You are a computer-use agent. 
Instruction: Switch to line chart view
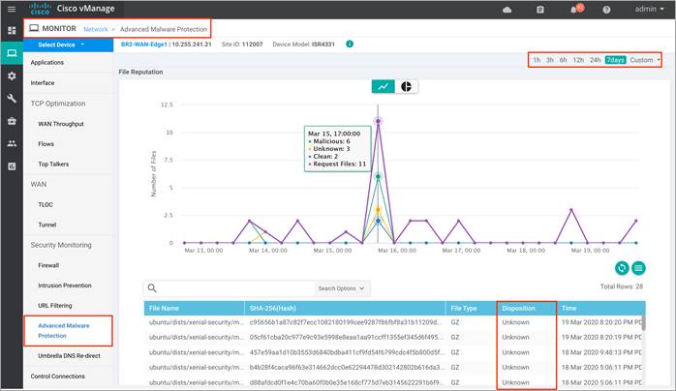tap(383, 86)
